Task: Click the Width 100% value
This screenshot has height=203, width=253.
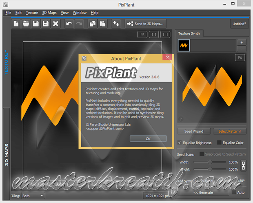Action: [x=233, y=162]
